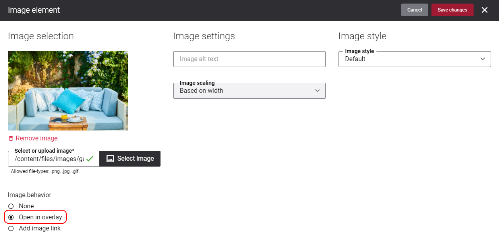Open the Image style Default dropdown
This screenshot has height=236, width=499.
415,59
